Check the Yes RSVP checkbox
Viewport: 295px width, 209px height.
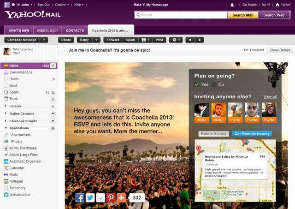point(197,84)
